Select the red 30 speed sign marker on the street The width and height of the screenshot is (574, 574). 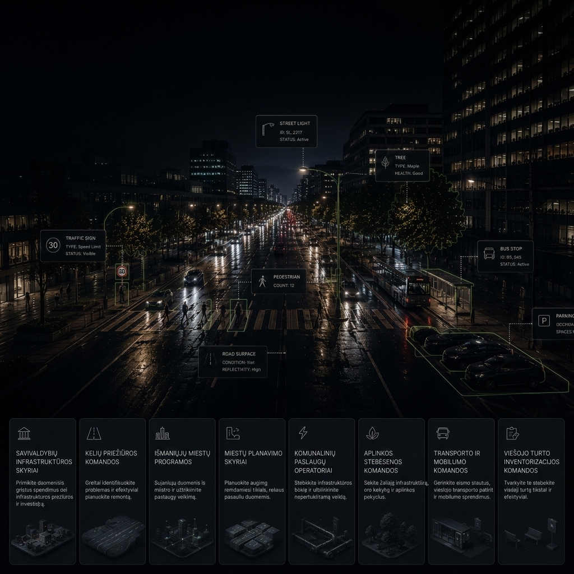(x=122, y=272)
